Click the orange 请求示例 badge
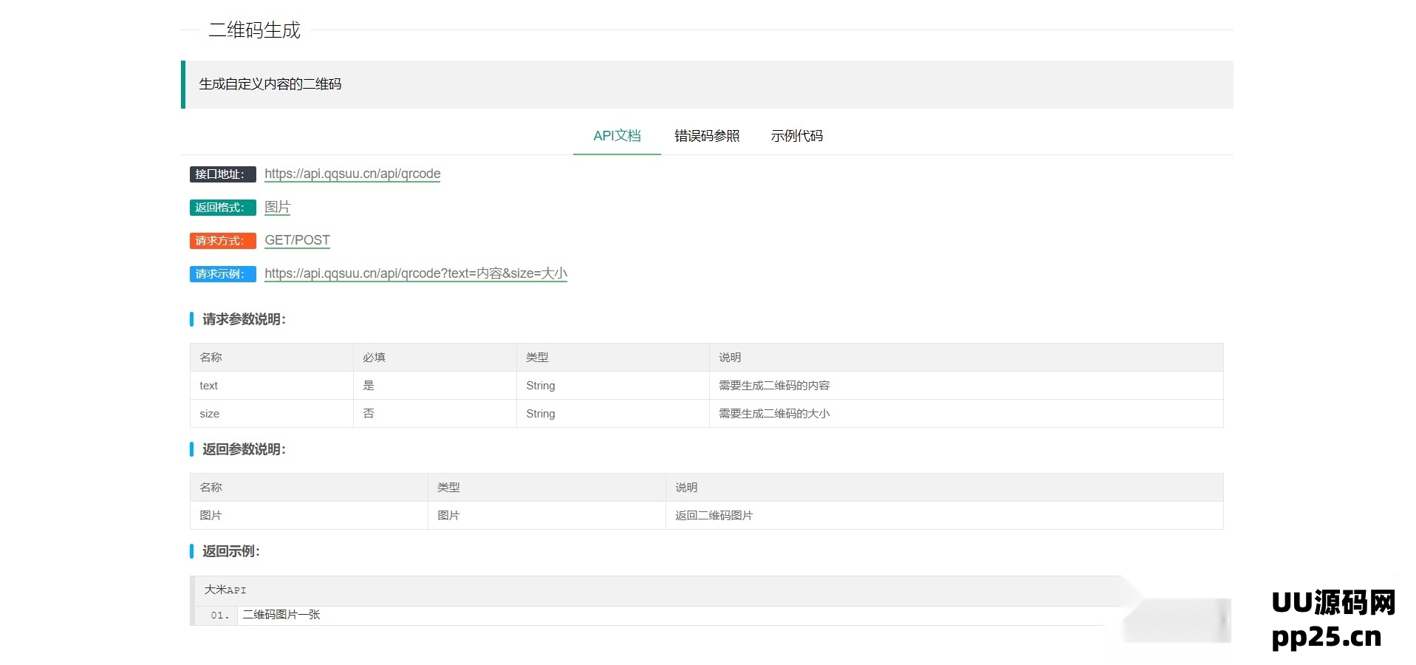This screenshot has height=665, width=1416. pos(222,273)
